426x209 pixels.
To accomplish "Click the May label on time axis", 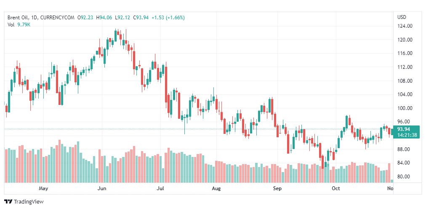I will click(43, 189).
